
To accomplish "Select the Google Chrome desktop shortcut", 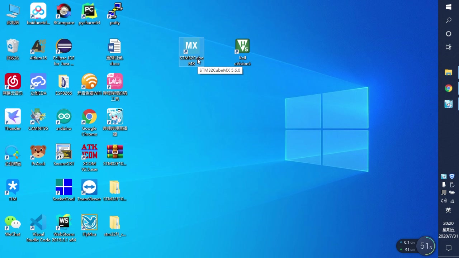I will [x=89, y=123].
